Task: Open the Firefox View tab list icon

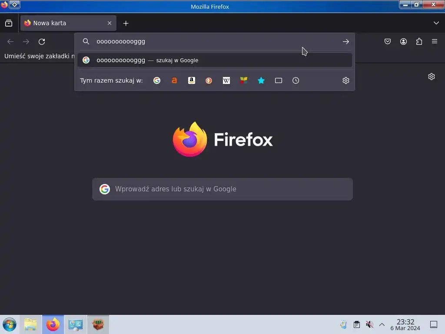Action: pyautogui.click(x=9, y=23)
